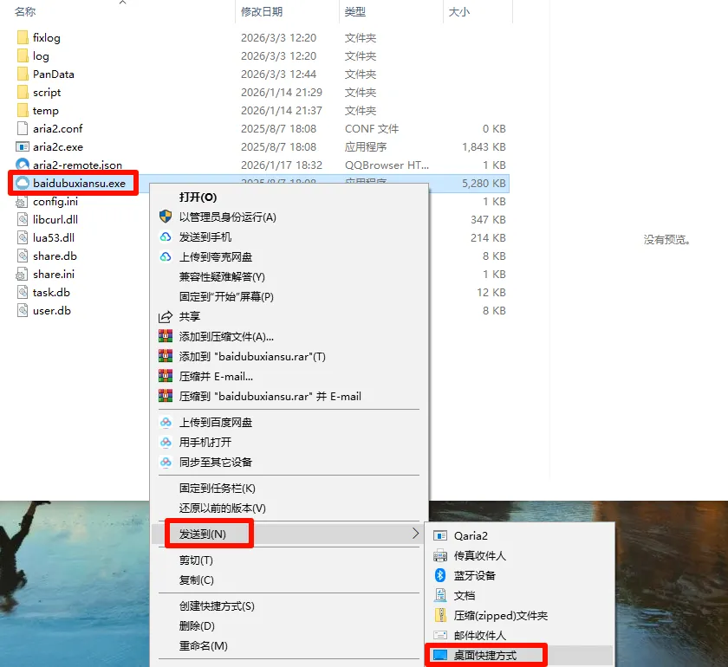
Task: Click the Quark cloud icon beside 上传到夸克网盘
Action: [x=166, y=256]
